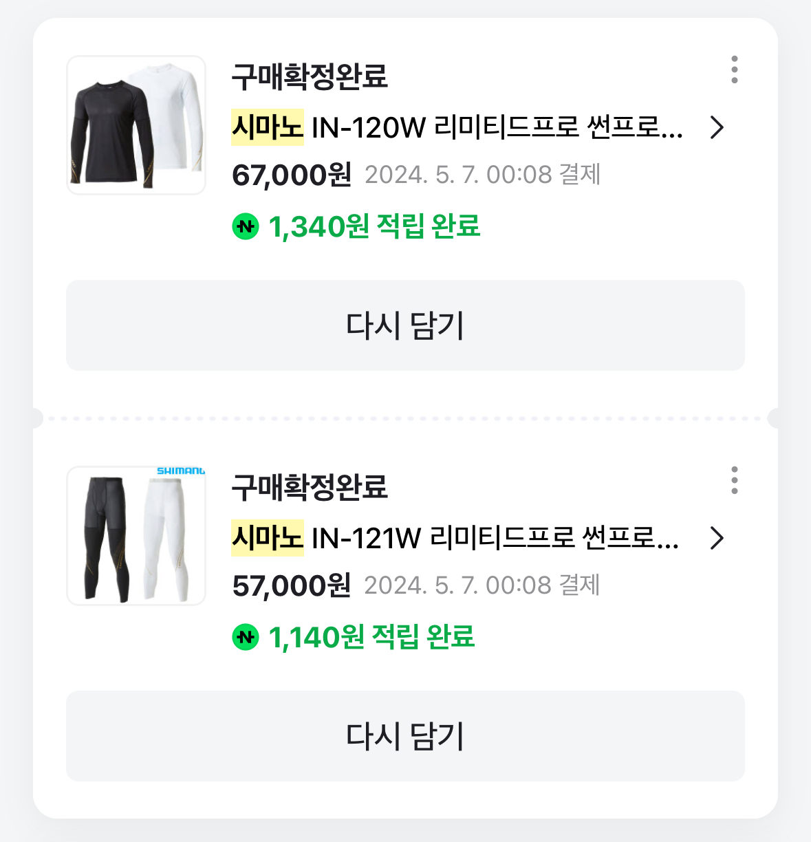This screenshot has height=842, width=811.
Task: Click the 57,000원 price
Action: pos(292,585)
